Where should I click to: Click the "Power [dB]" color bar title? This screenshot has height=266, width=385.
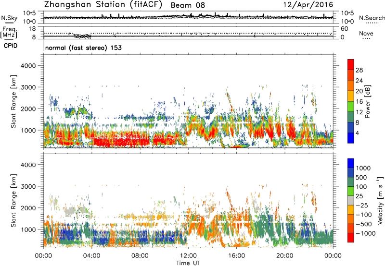point(367,101)
